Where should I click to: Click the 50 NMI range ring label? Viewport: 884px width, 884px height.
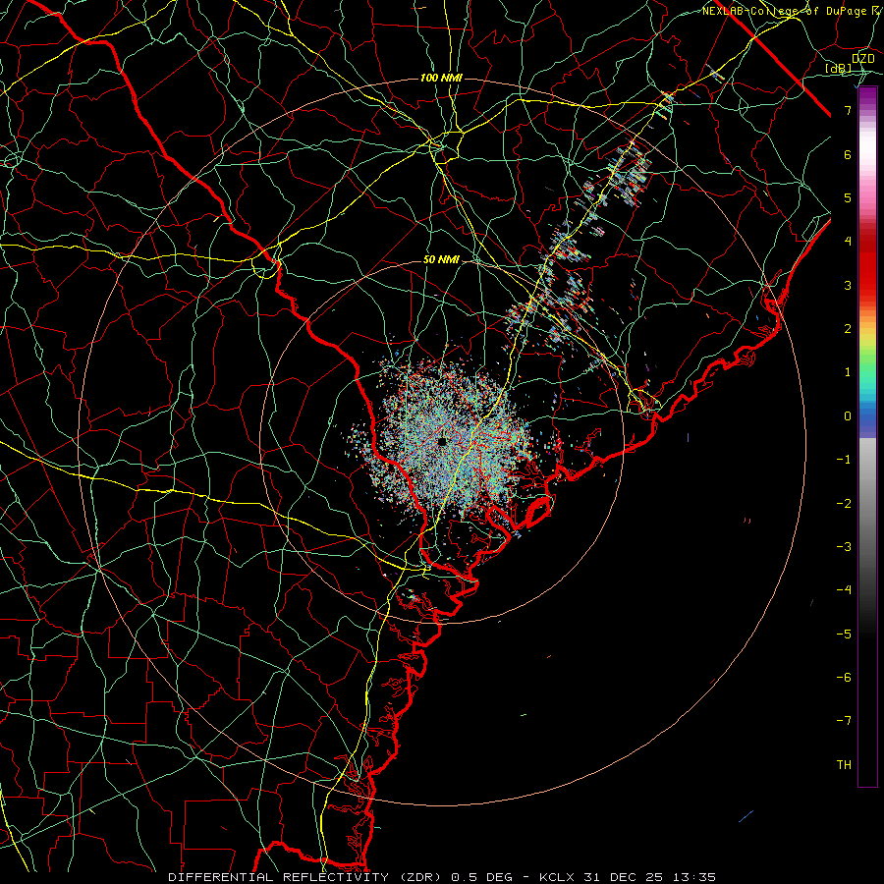click(x=441, y=259)
